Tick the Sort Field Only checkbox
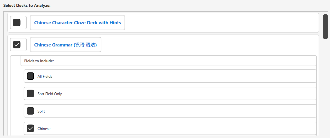This screenshot has width=330, height=138. coord(31,93)
